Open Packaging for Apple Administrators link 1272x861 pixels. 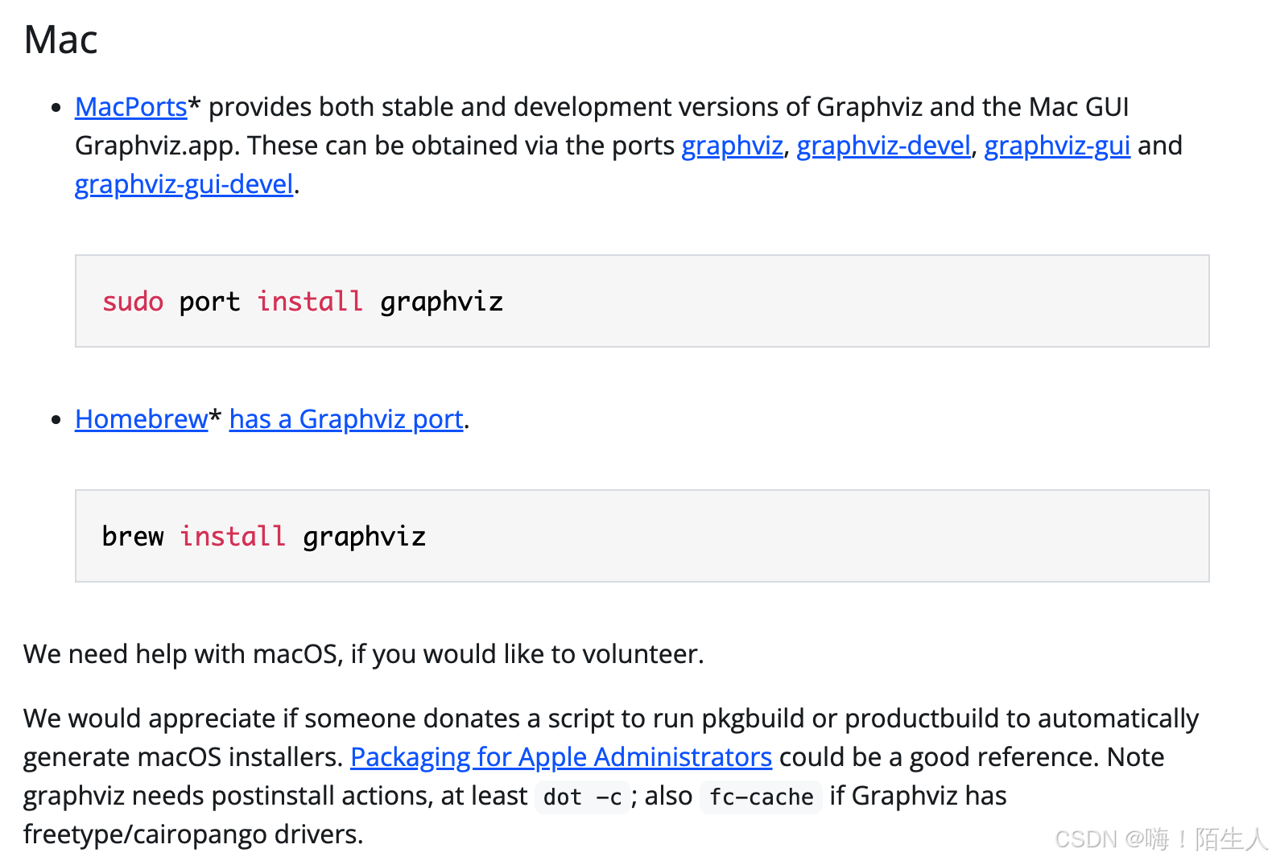click(x=560, y=757)
